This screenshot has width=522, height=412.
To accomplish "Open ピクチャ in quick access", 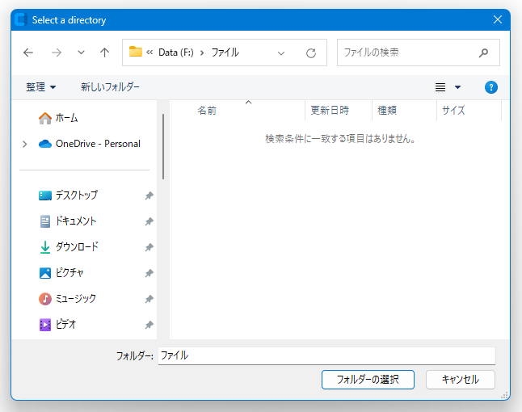I will click(61, 273).
